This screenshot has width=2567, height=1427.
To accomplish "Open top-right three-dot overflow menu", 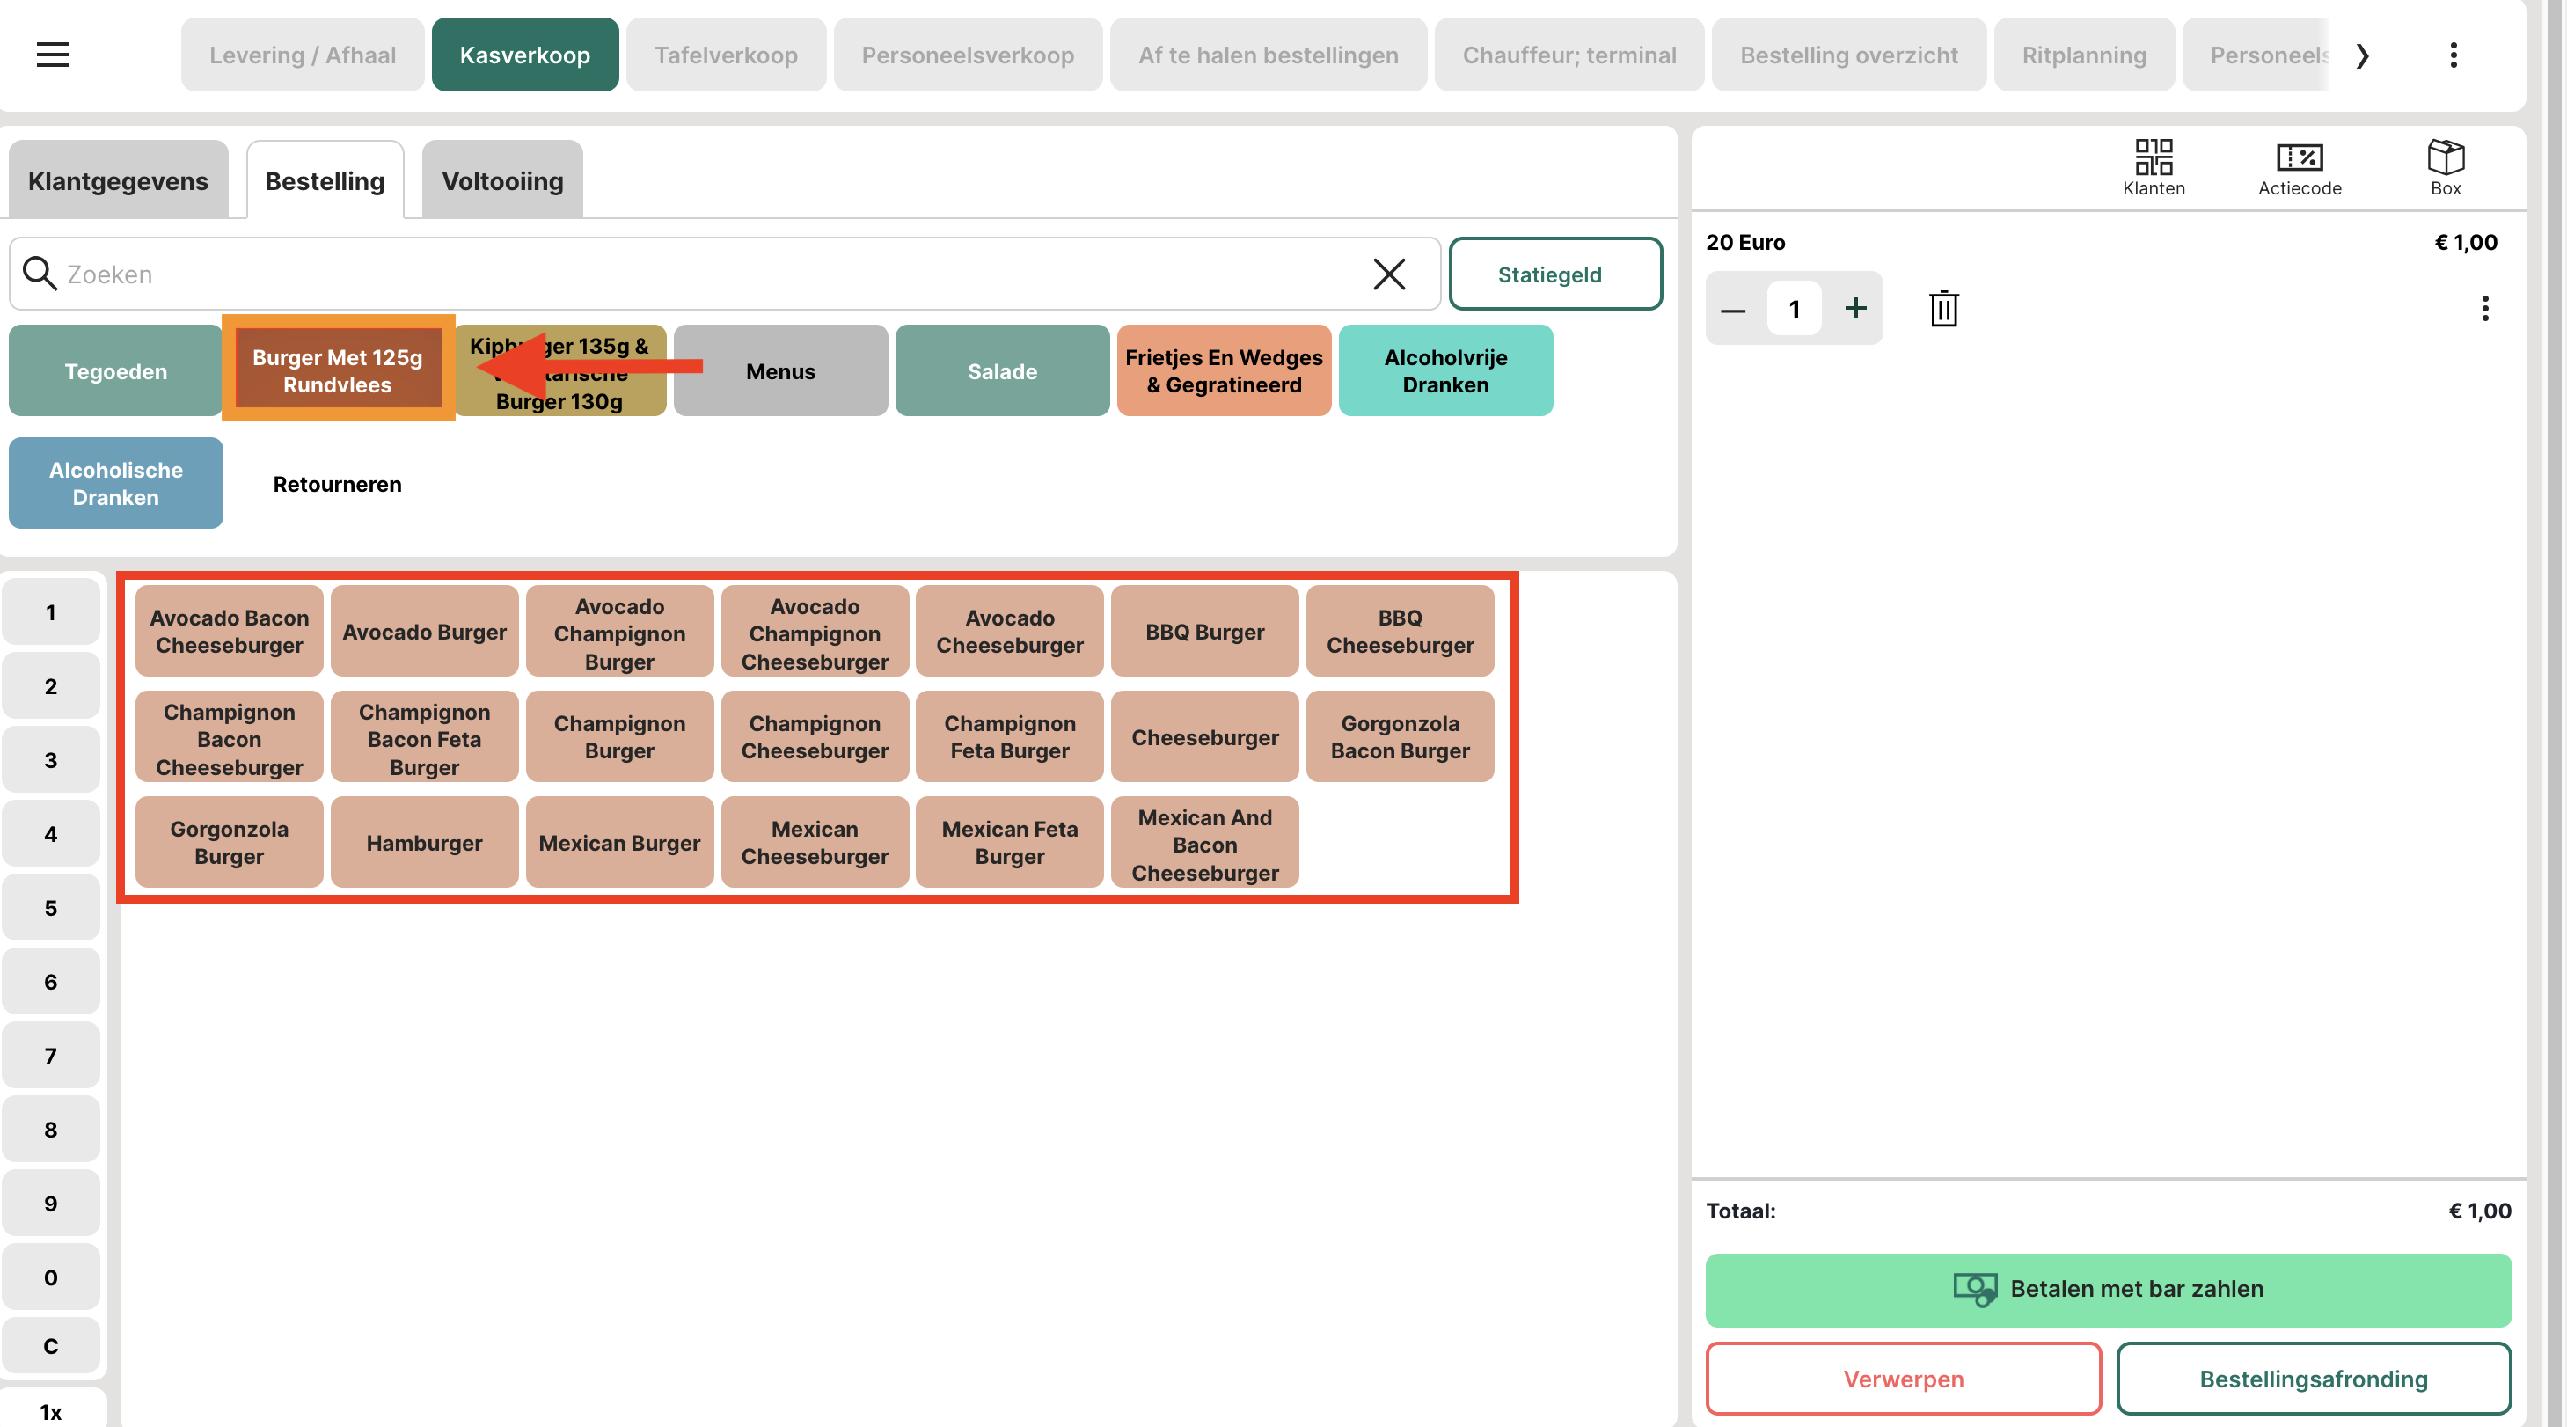I will [2453, 55].
